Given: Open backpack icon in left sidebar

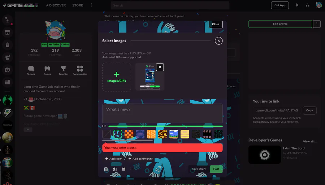Looking at the screenshot, I should [8, 45].
